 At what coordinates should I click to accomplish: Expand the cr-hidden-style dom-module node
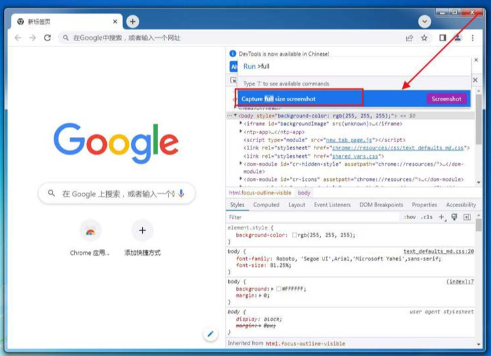(241, 163)
